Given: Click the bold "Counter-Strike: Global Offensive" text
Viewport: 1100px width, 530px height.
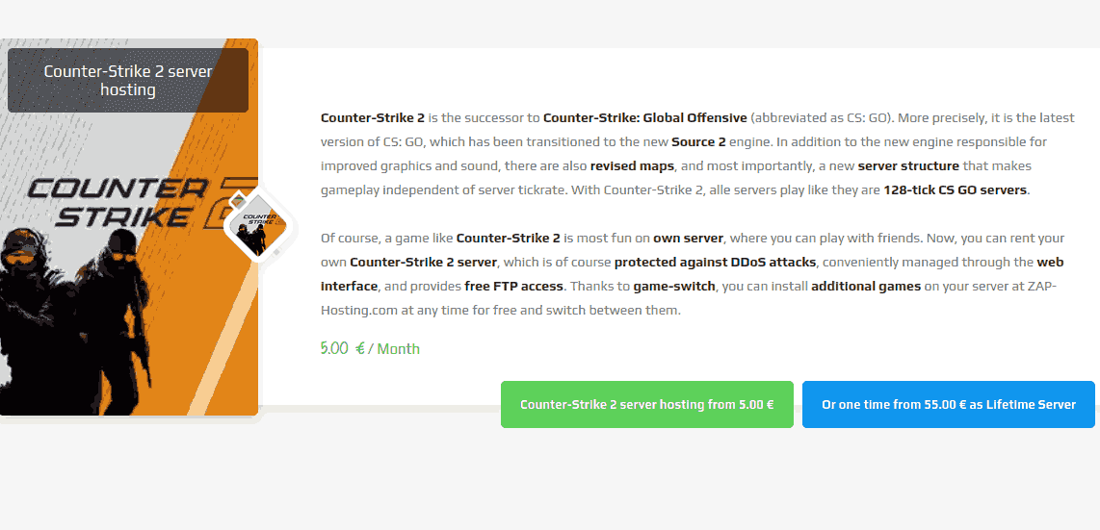Looking at the screenshot, I should pyautogui.click(x=644, y=117).
